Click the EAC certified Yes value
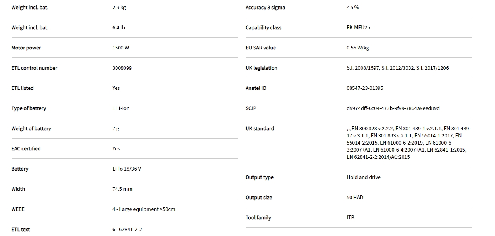The width and height of the screenshot is (495, 236). point(116,149)
